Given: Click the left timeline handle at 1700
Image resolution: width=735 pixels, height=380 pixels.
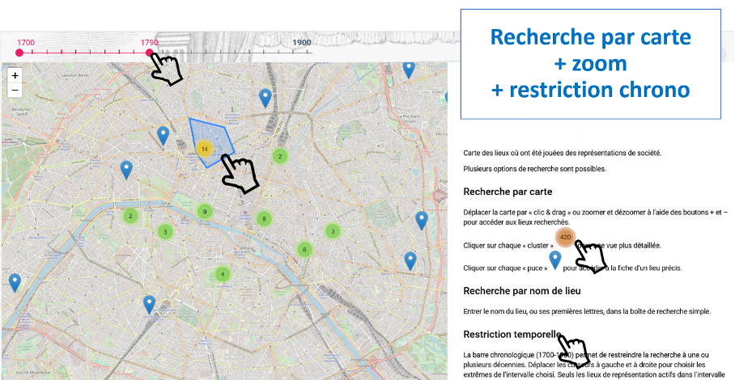Looking at the screenshot, I should (19, 53).
